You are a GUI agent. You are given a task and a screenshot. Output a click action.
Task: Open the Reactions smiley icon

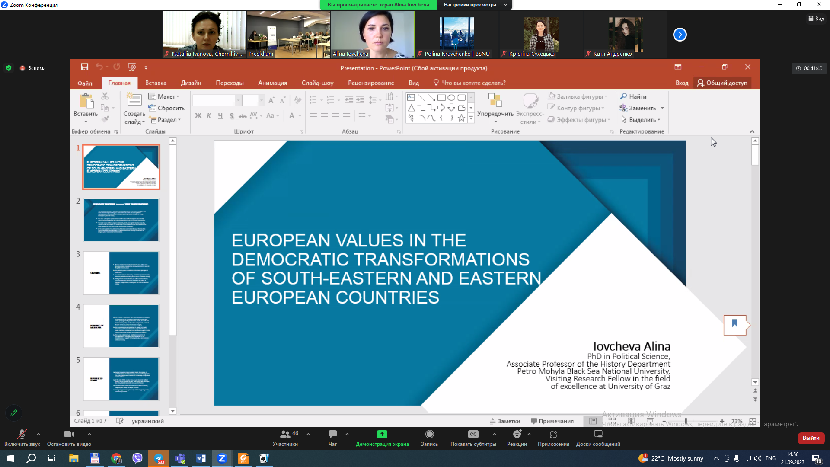pos(517,434)
